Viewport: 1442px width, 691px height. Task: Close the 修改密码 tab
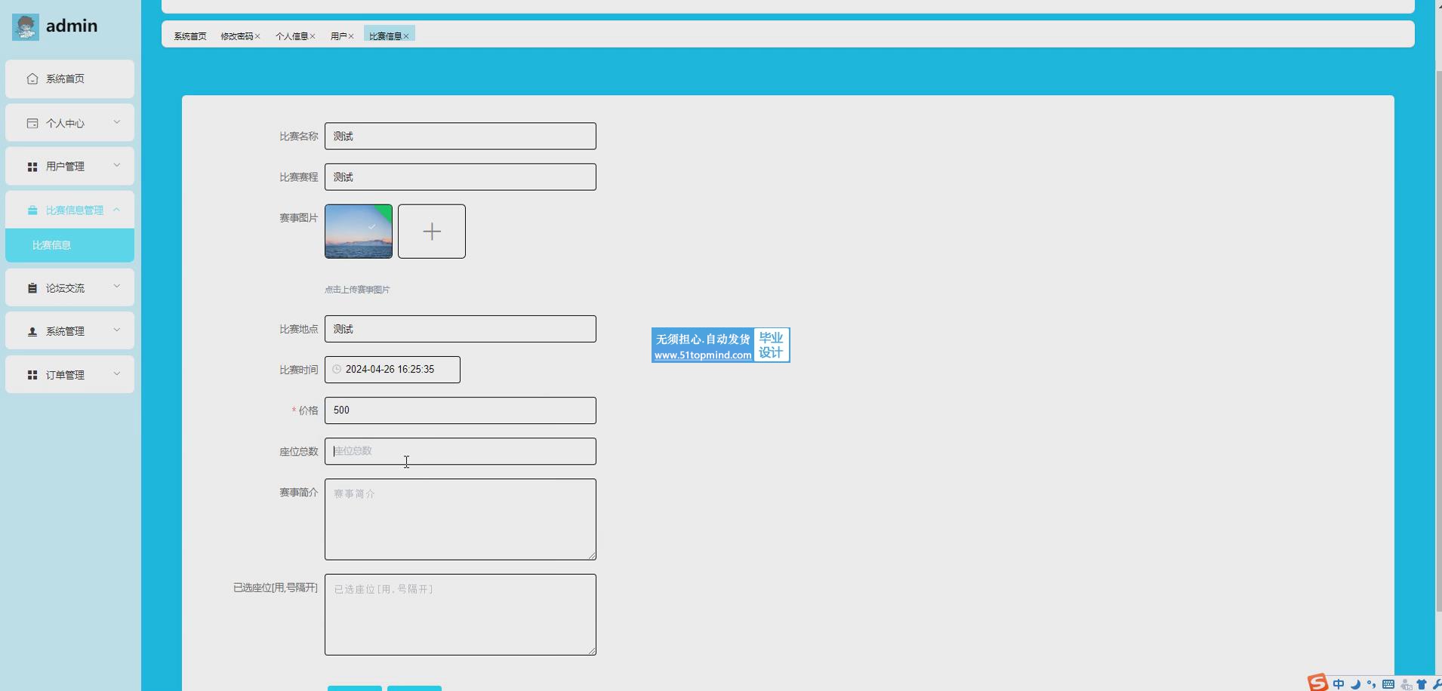(257, 36)
